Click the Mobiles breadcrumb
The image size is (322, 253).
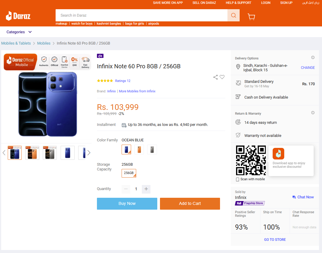click(44, 43)
